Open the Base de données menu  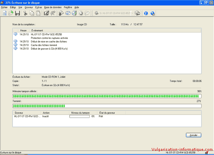click(53, 7)
